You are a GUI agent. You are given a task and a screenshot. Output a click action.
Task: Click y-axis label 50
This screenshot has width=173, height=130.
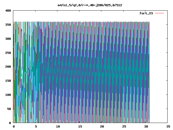(x=9, y=109)
